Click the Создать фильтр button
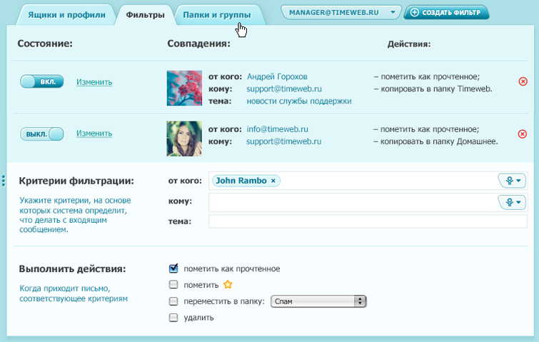Image resolution: width=539 pixels, height=342 pixels. coord(446,12)
